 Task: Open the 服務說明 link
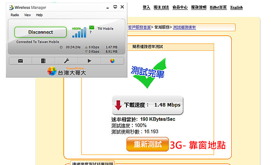(199, 7)
